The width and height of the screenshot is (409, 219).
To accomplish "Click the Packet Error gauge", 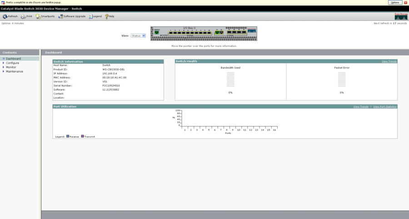I will 342,79.
